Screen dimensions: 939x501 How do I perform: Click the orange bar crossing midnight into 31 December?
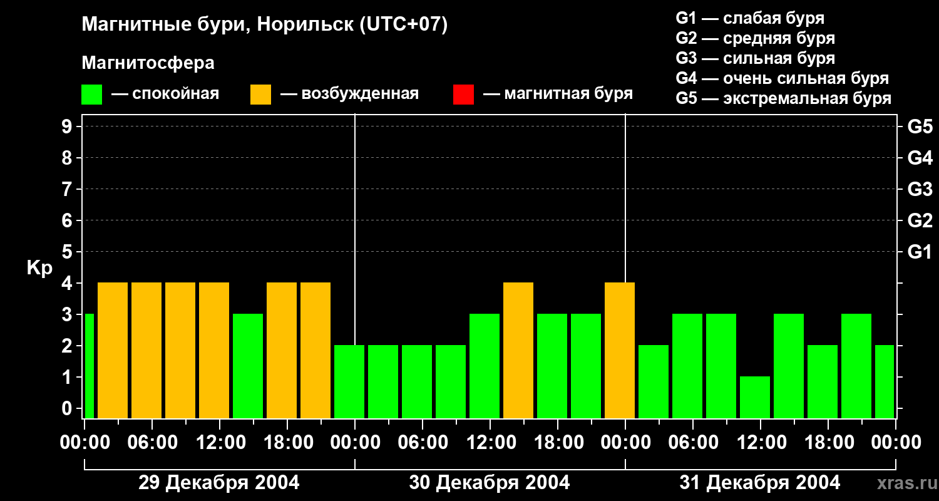click(620, 350)
